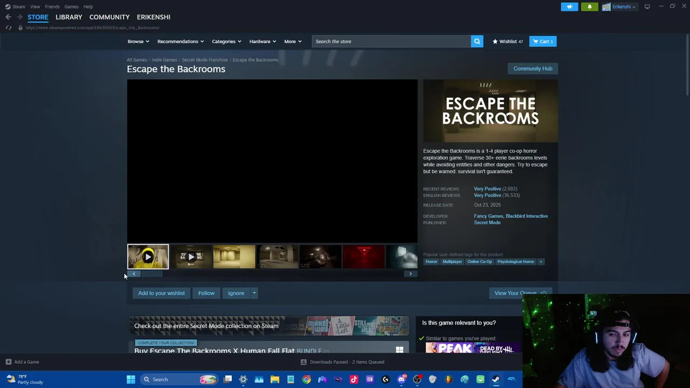Image resolution: width=690 pixels, height=388 pixels.
Task: Open the Indie Games breadcrumb
Action: 164,60
